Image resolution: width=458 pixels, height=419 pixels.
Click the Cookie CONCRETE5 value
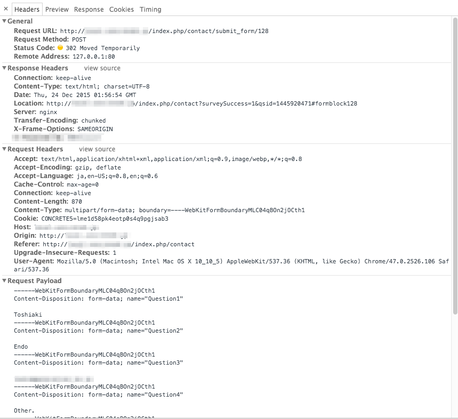(105, 219)
